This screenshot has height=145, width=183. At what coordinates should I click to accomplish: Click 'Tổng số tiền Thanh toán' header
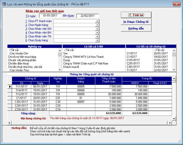pyautogui.click(x=109, y=80)
